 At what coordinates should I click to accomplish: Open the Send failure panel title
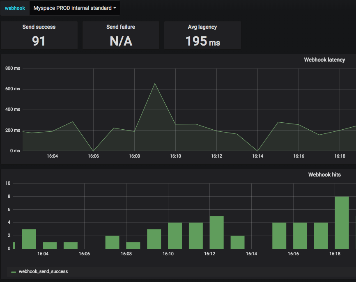[x=121, y=27]
